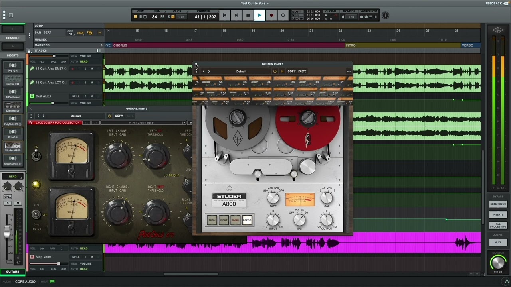The image size is (511, 287).
Task: Click EXTENSIONS in the bypass panel
Action: pos(498,204)
